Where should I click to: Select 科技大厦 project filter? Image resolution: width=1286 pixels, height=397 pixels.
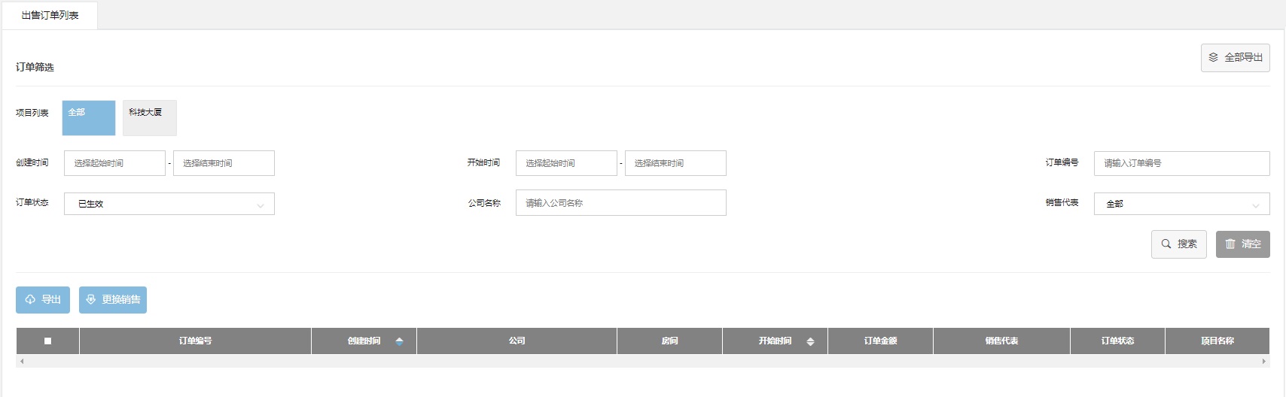click(x=149, y=118)
